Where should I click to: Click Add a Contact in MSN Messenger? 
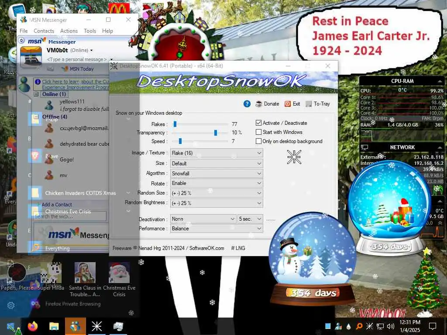coord(57,205)
